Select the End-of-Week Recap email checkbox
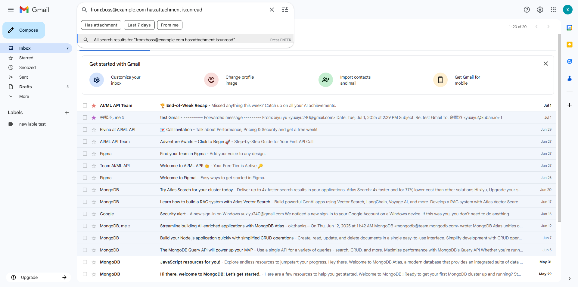The height and width of the screenshot is (287, 578). click(x=85, y=105)
